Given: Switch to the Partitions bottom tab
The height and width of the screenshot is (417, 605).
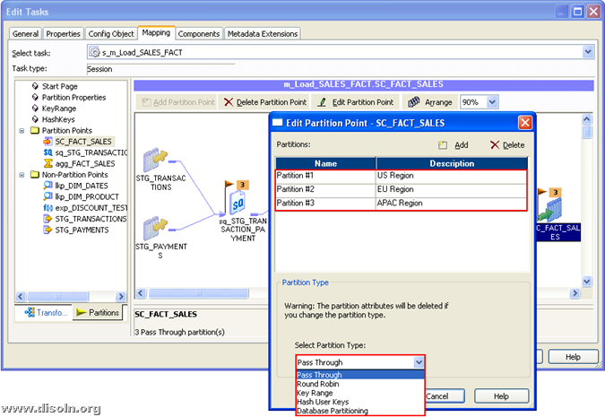Looking at the screenshot, I should pos(98,313).
